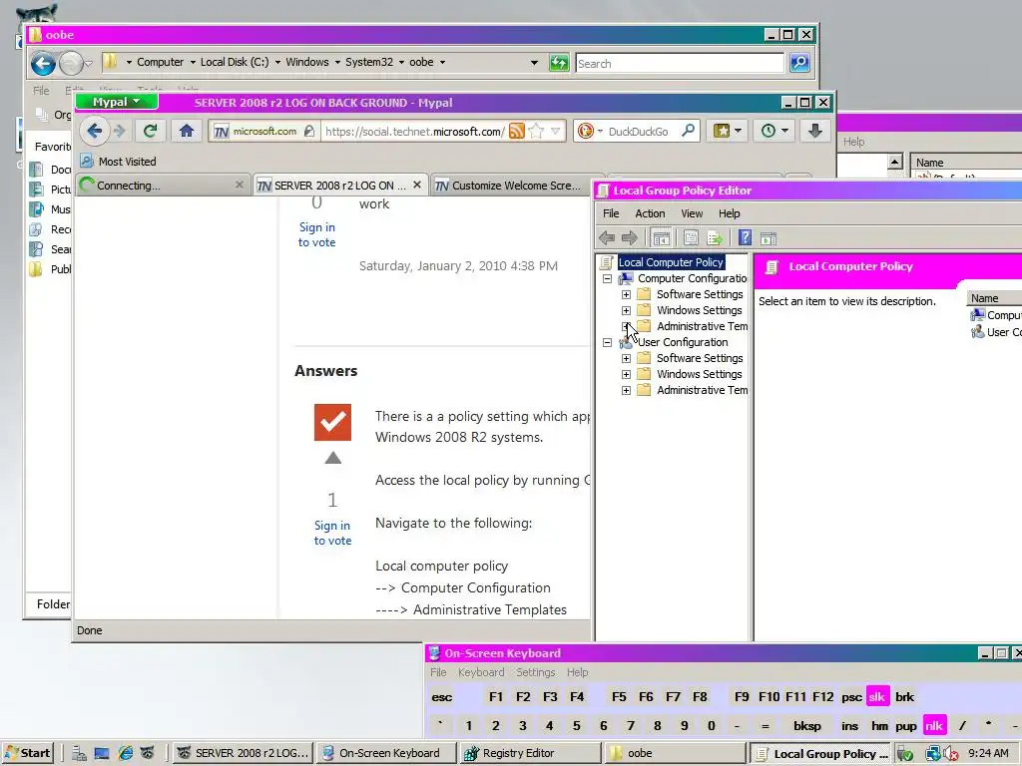Open the Help icon in Policy Editor toolbar
Screen dimensions: 1022x766
745,238
